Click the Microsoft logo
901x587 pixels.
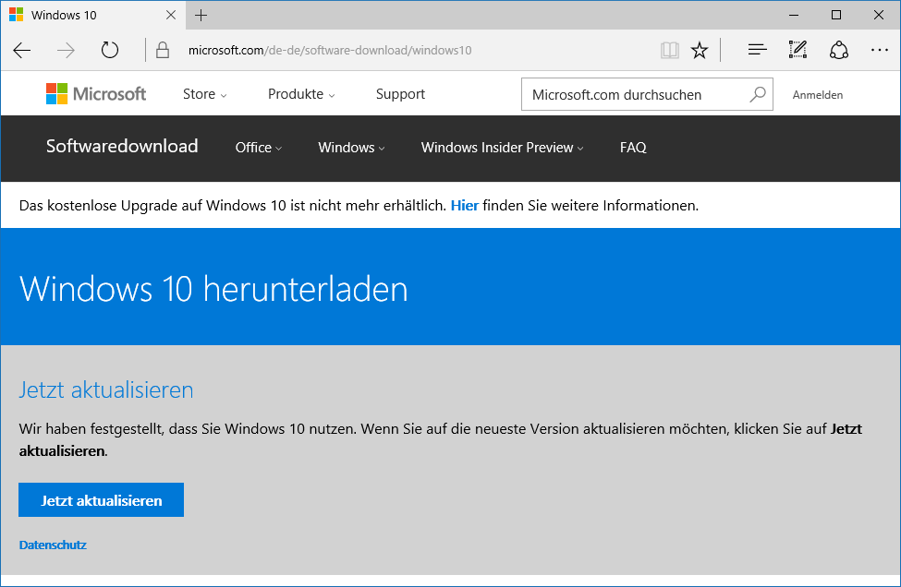[96, 94]
